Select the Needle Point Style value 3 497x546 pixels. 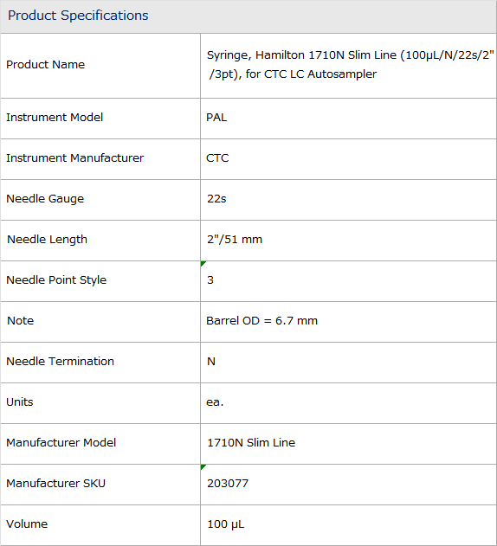pyautogui.click(x=210, y=280)
